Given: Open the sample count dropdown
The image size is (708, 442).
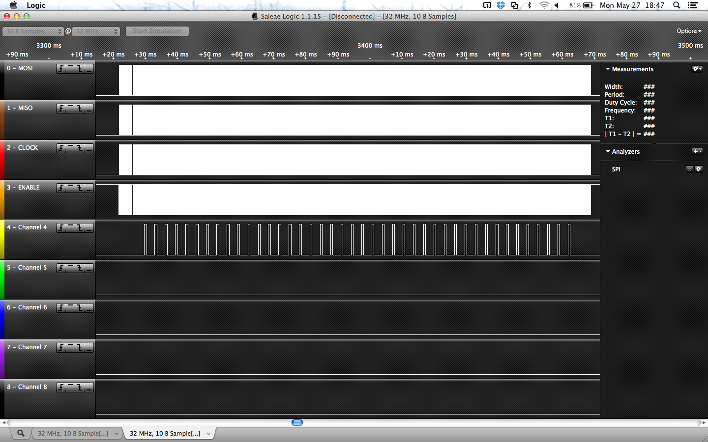Looking at the screenshot, I should [x=33, y=31].
